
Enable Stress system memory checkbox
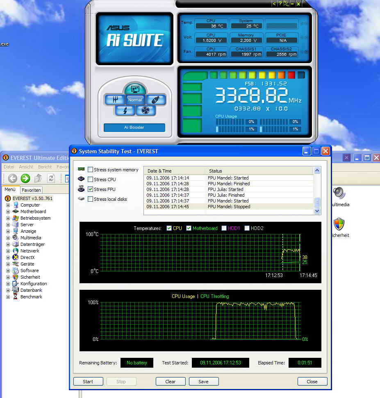90,169
